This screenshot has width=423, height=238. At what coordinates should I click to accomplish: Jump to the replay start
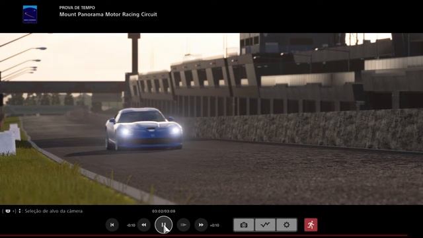(x=112, y=225)
